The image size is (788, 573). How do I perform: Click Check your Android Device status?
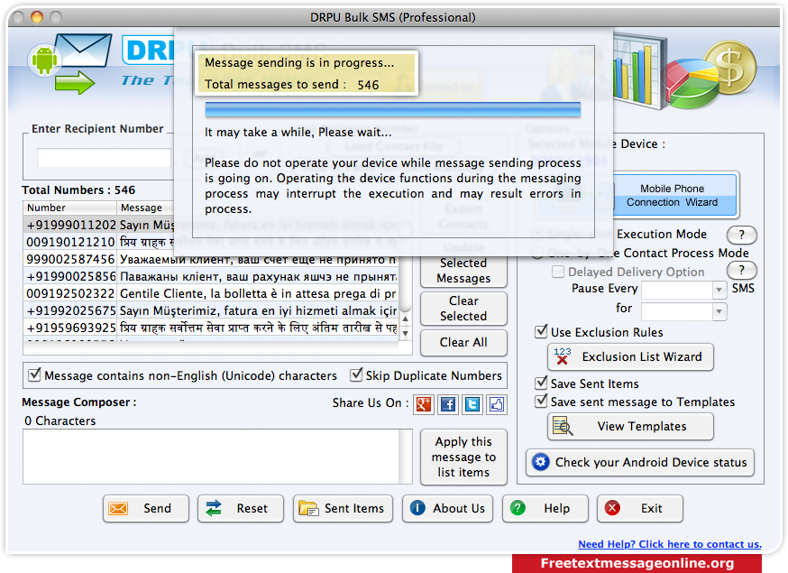640,462
